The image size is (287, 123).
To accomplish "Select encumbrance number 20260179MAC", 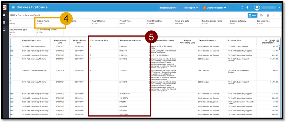I will 125,94.
